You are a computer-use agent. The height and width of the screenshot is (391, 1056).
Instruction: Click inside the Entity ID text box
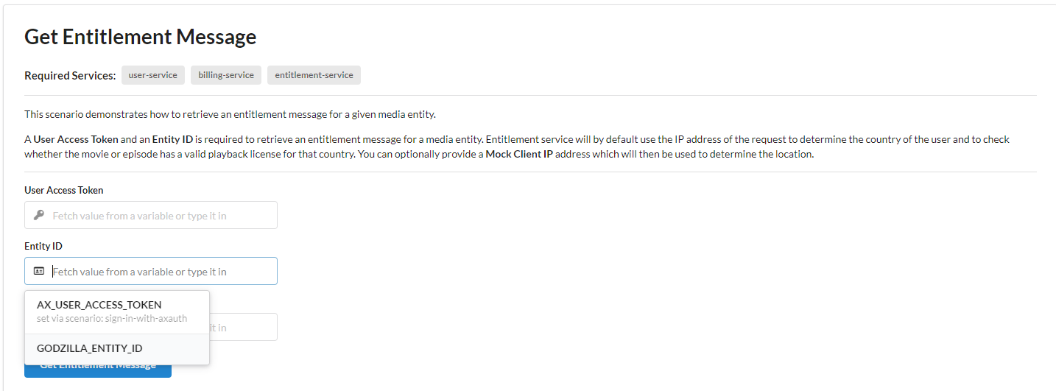162,271
